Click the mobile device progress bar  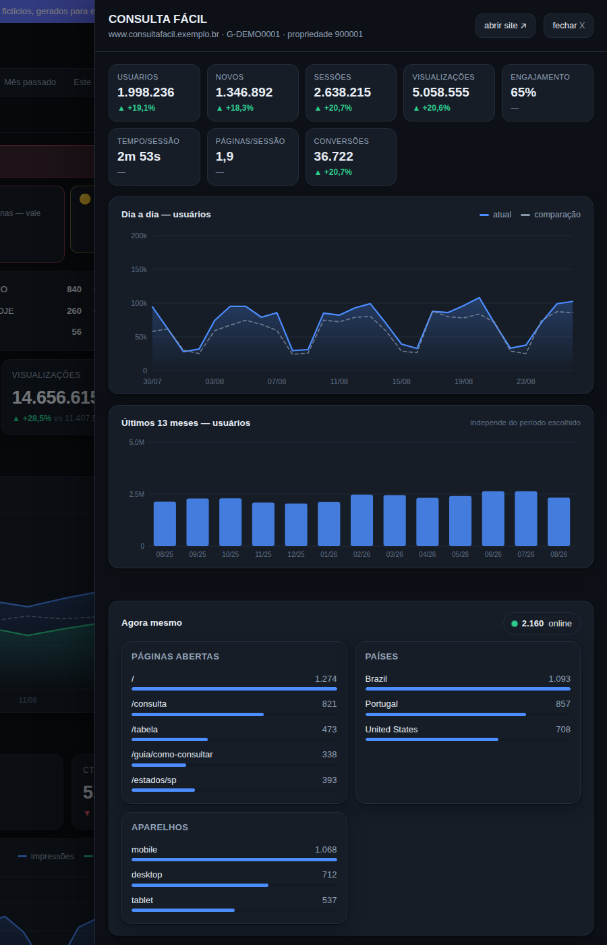(234, 859)
